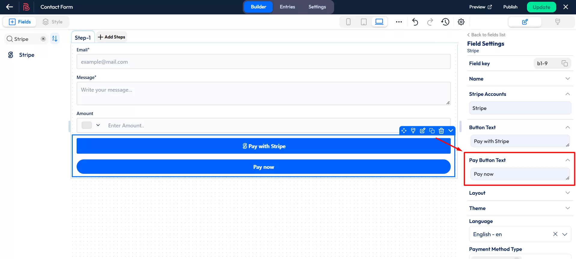Switch to the Style tab

tap(53, 22)
